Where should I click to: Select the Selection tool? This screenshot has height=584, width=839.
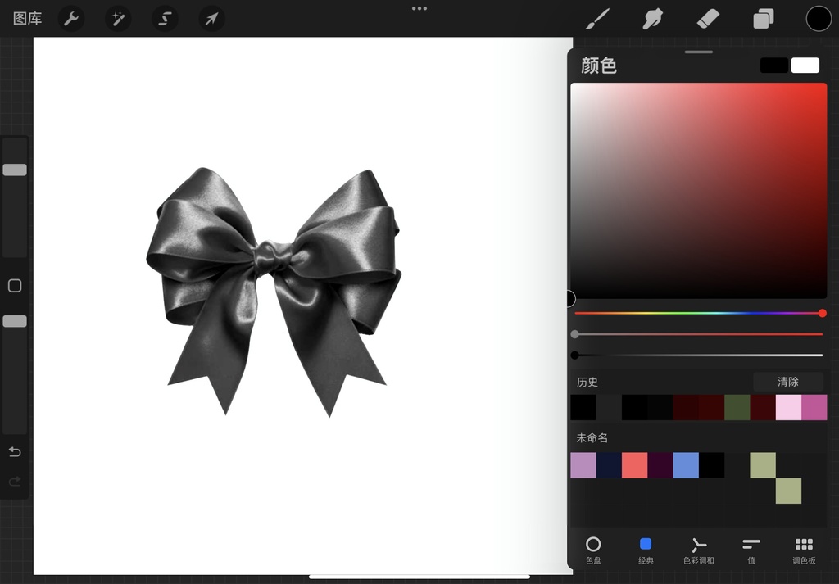[164, 18]
